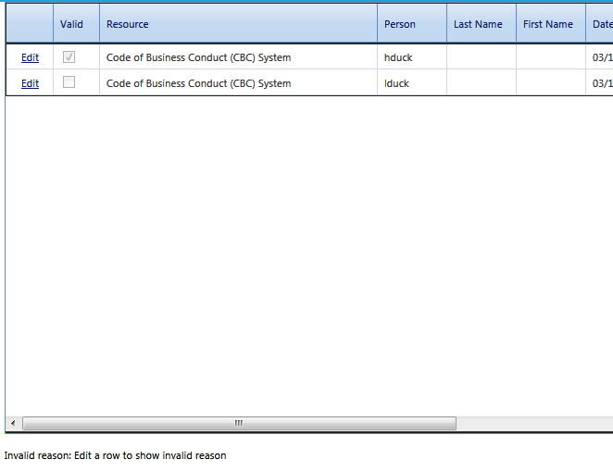Click the scrollbar track right of the thumb

pyautogui.click(x=532, y=423)
